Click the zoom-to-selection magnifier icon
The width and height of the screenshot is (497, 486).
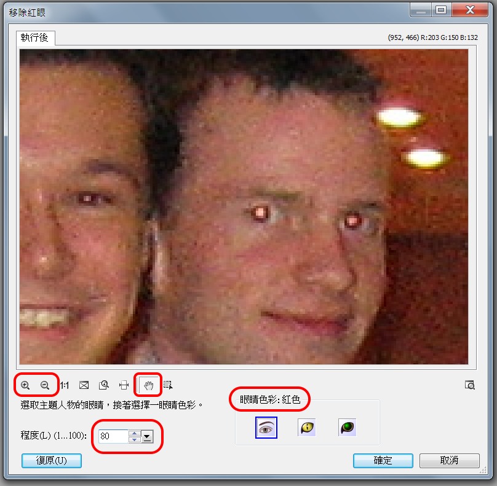pos(104,385)
